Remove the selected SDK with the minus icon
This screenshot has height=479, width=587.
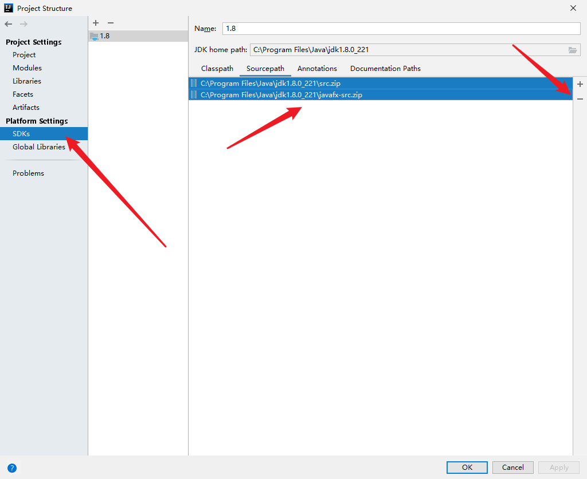111,23
